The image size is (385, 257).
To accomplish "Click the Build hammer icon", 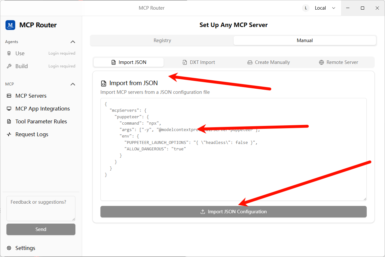I will click(9, 66).
